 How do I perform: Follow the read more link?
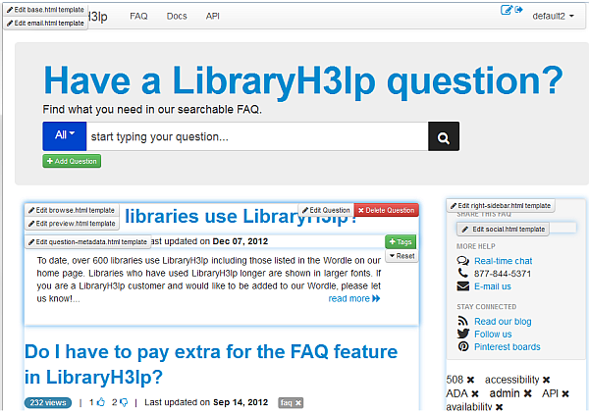354,298
